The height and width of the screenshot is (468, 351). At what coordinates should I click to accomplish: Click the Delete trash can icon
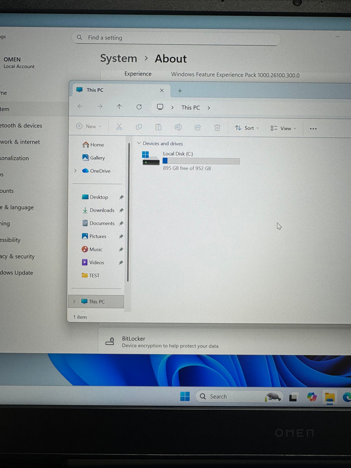click(x=217, y=128)
